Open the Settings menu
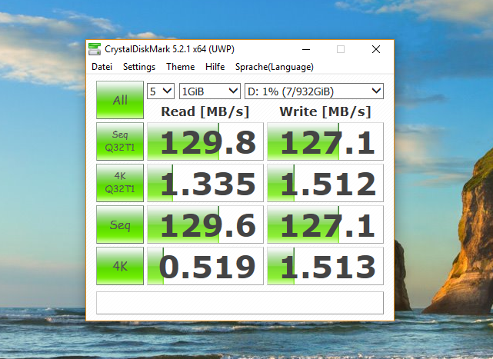Image resolution: width=493 pixels, height=359 pixels. point(139,67)
